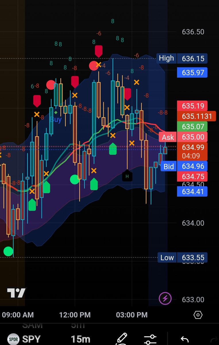Select the 635.19 red price label
219x345 pixels.
point(192,106)
